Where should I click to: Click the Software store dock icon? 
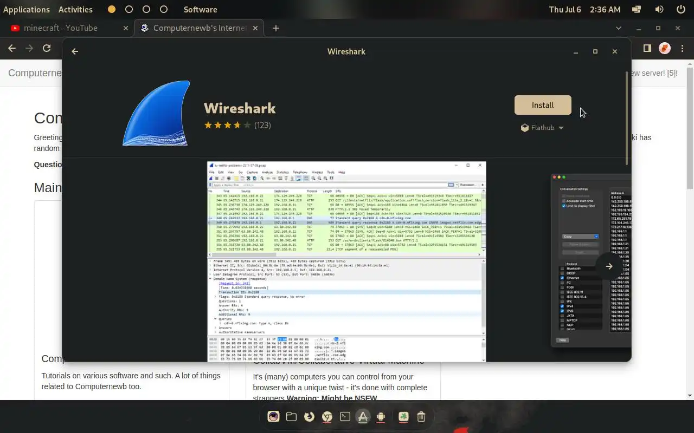(363, 416)
